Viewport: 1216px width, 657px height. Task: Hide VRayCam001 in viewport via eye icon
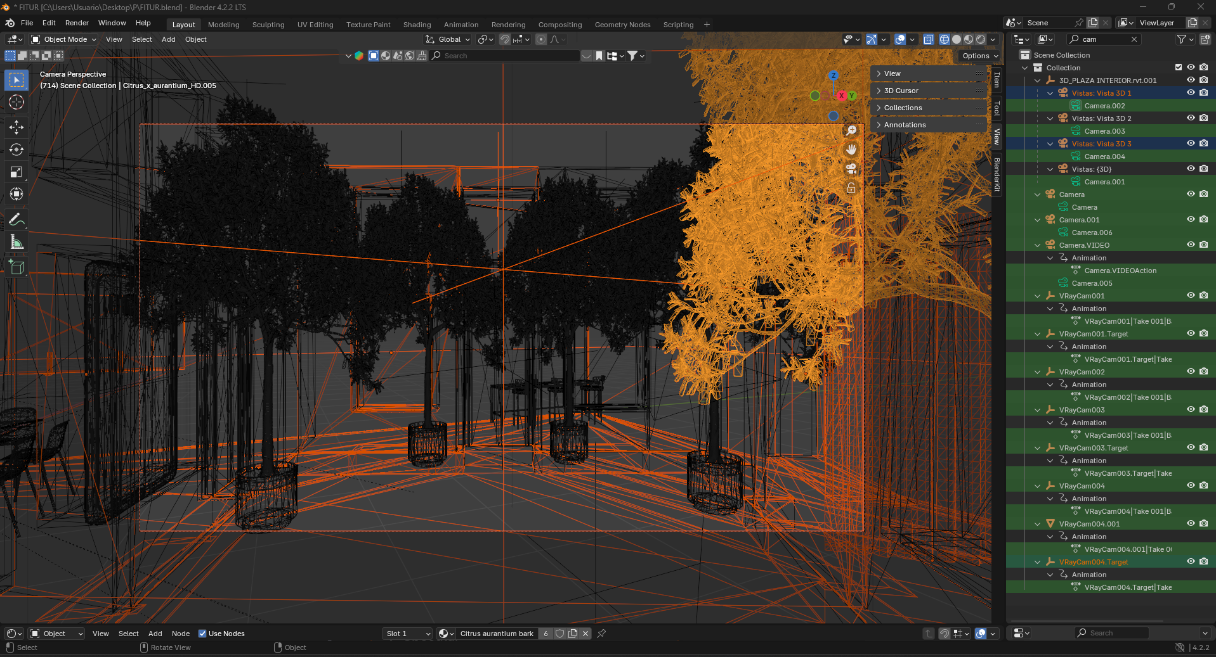(1191, 296)
